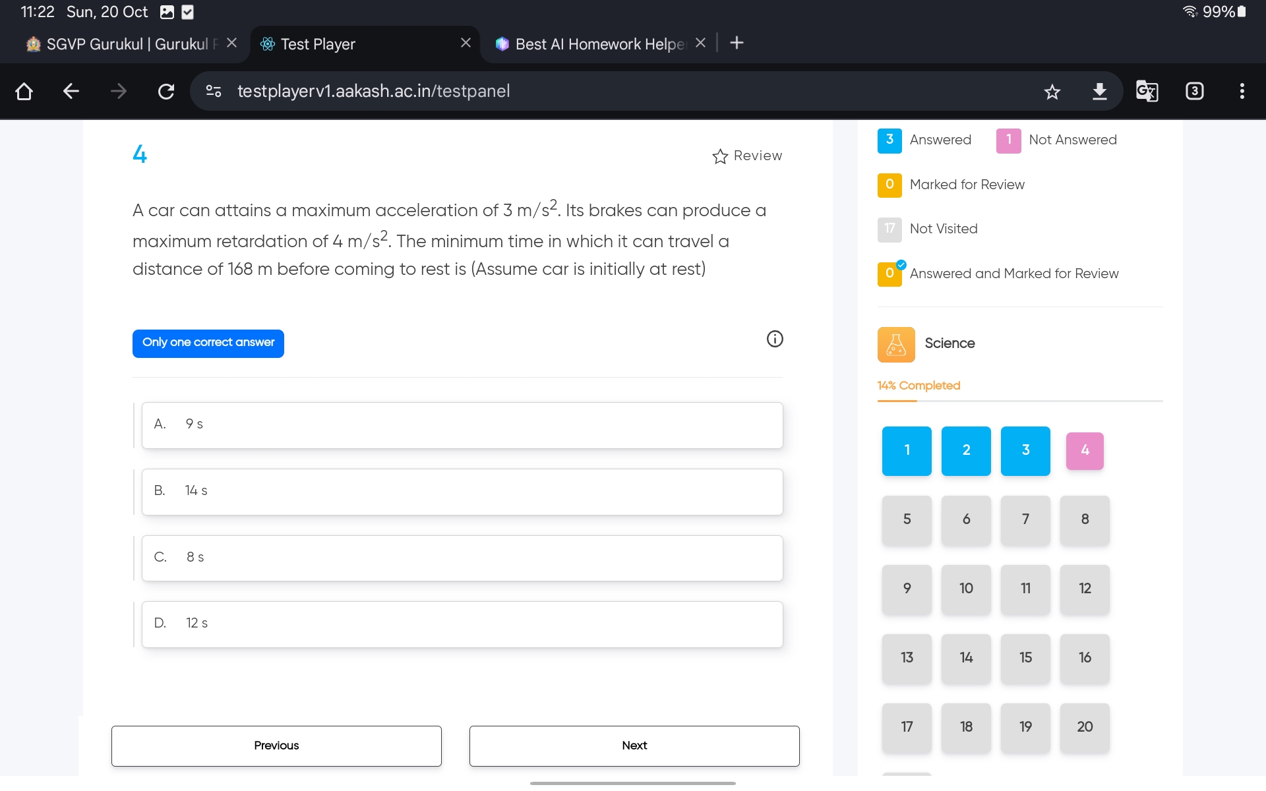Switch to Best AI Homework Helper tab
Screen dimensions: 1266x791
click(x=590, y=44)
